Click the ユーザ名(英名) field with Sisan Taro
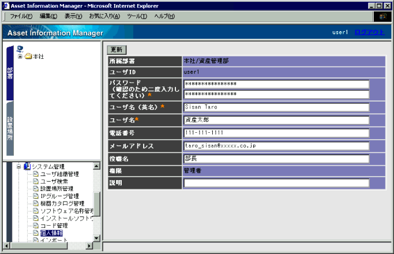 click(276, 107)
